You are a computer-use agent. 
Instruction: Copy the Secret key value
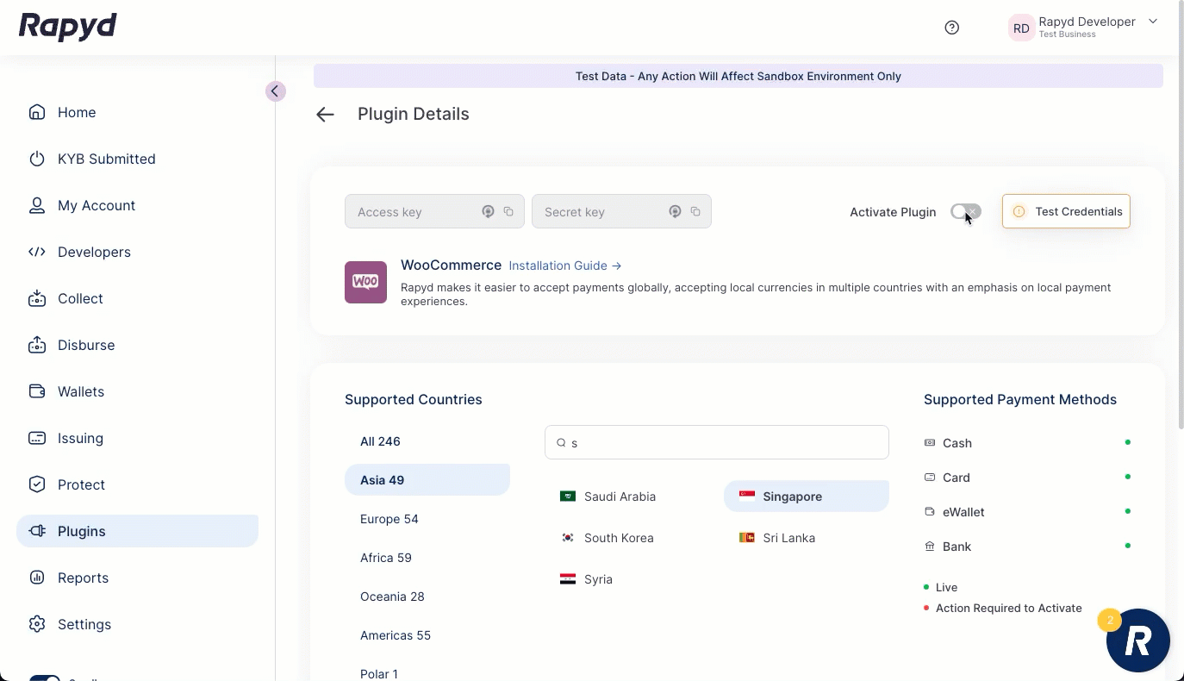(695, 212)
